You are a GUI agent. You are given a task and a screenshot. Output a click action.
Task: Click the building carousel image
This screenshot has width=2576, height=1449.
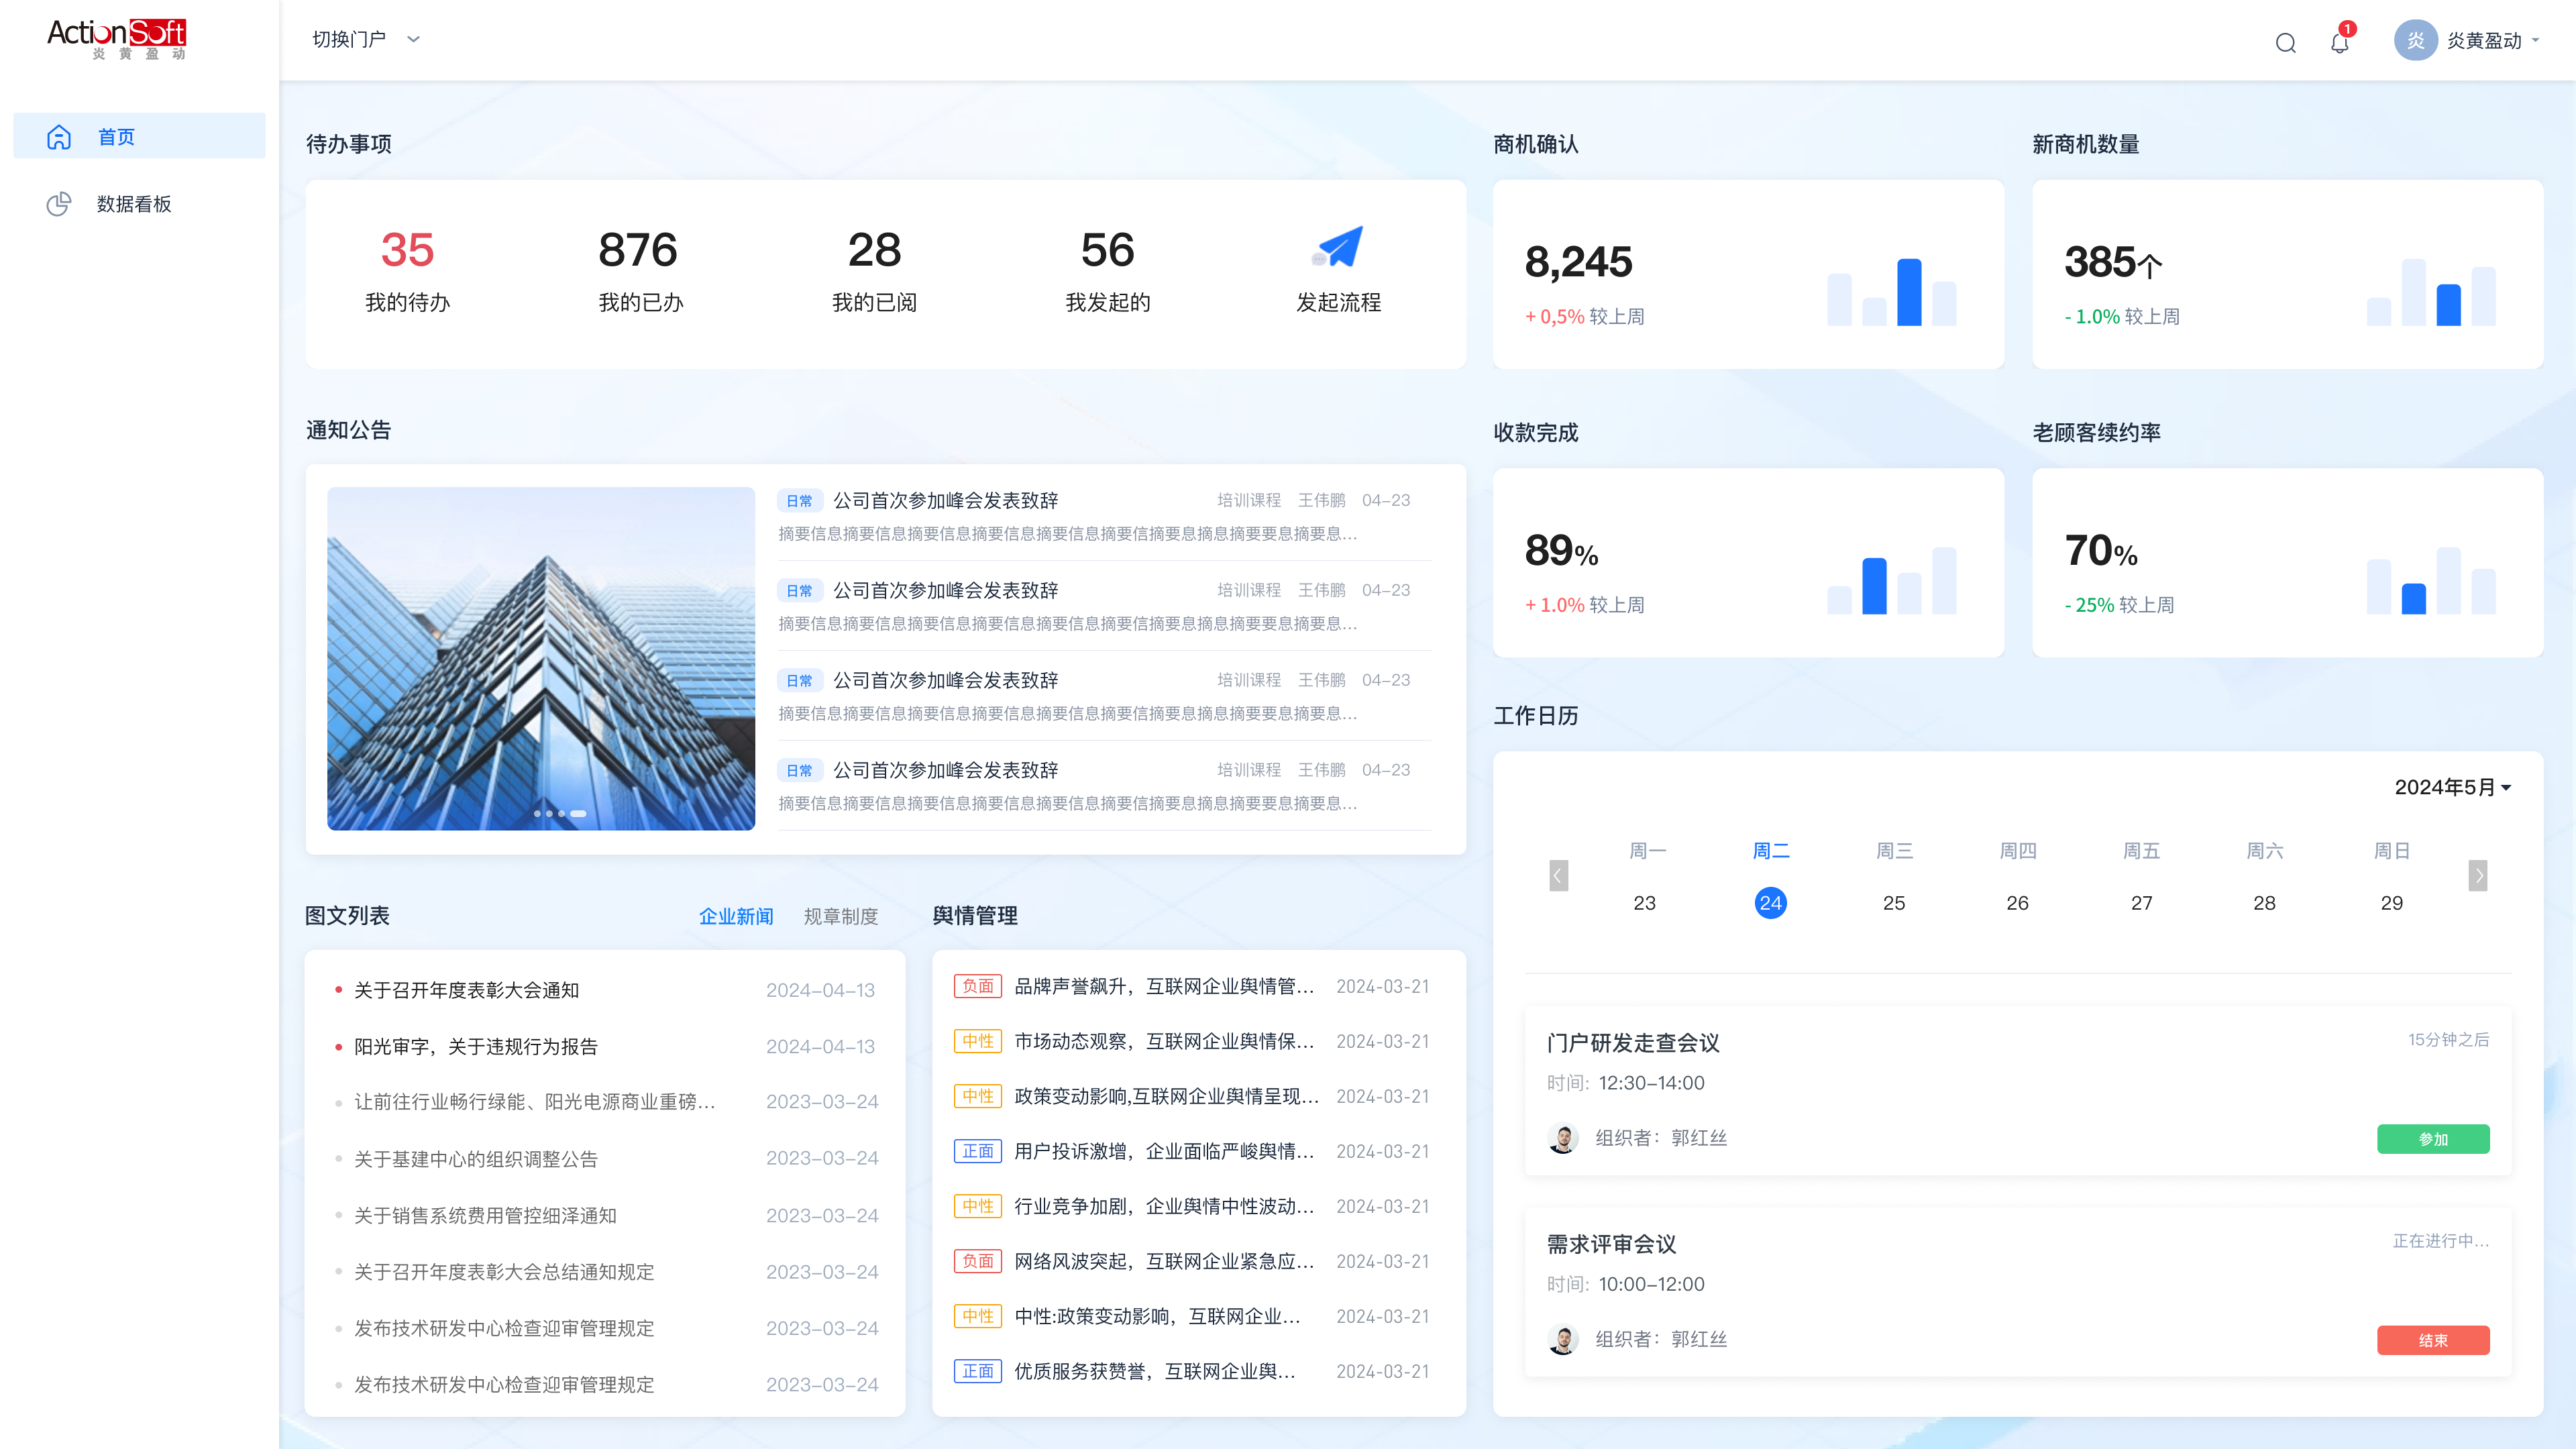click(541, 658)
